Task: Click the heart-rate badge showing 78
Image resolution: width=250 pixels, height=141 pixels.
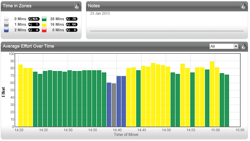Action: [72, 19]
